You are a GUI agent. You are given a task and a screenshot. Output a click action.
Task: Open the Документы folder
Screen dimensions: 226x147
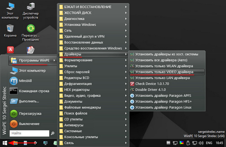[93, 101]
